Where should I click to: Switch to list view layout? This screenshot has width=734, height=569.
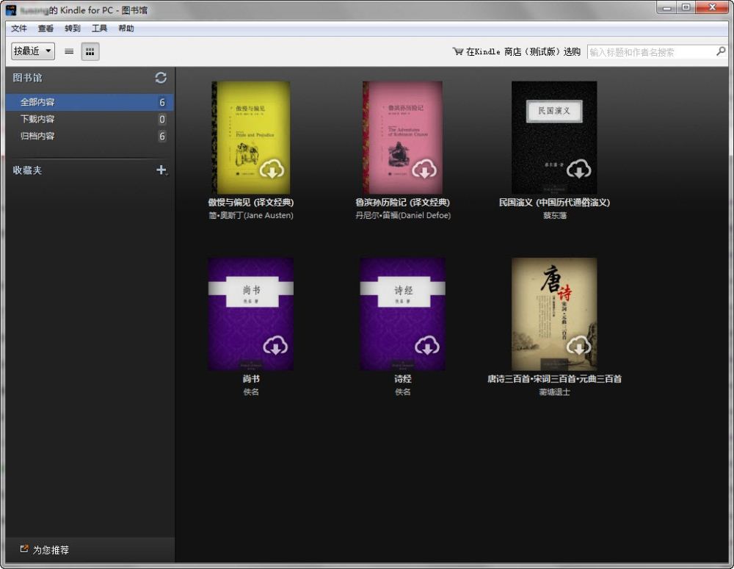click(x=69, y=51)
